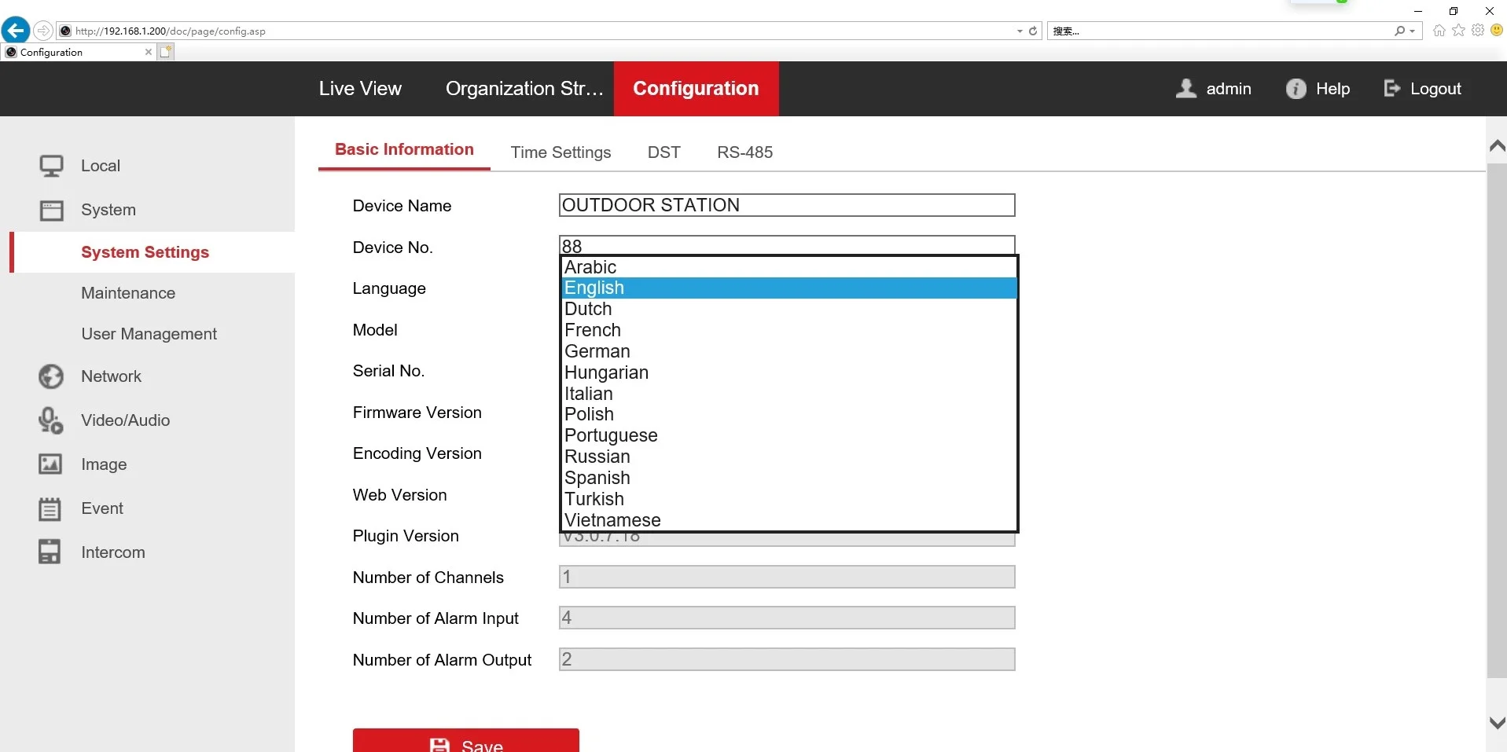Close the Configuration browser tab
The height and width of the screenshot is (752, 1507).
(149, 52)
